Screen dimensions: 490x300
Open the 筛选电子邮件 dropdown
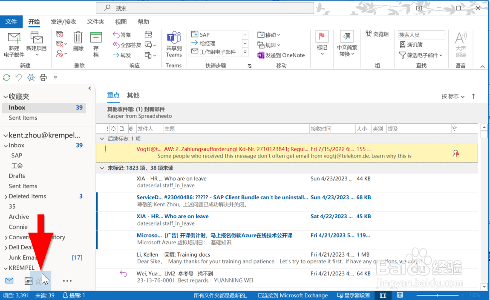[421, 55]
